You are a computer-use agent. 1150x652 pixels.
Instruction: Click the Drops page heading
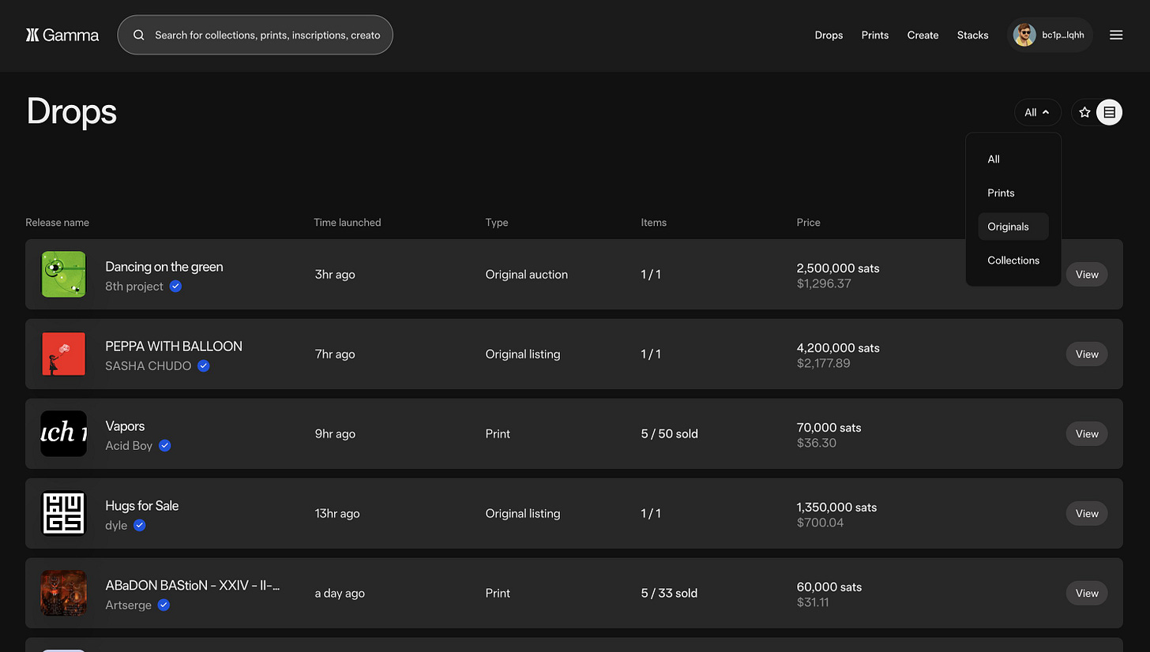tap(72, 111)
